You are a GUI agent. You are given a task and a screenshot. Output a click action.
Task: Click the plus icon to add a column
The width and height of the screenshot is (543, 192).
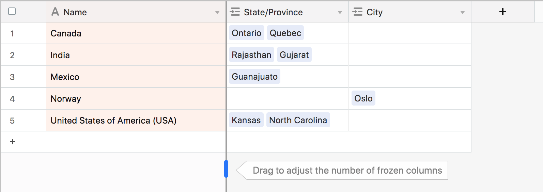point(502,12)
